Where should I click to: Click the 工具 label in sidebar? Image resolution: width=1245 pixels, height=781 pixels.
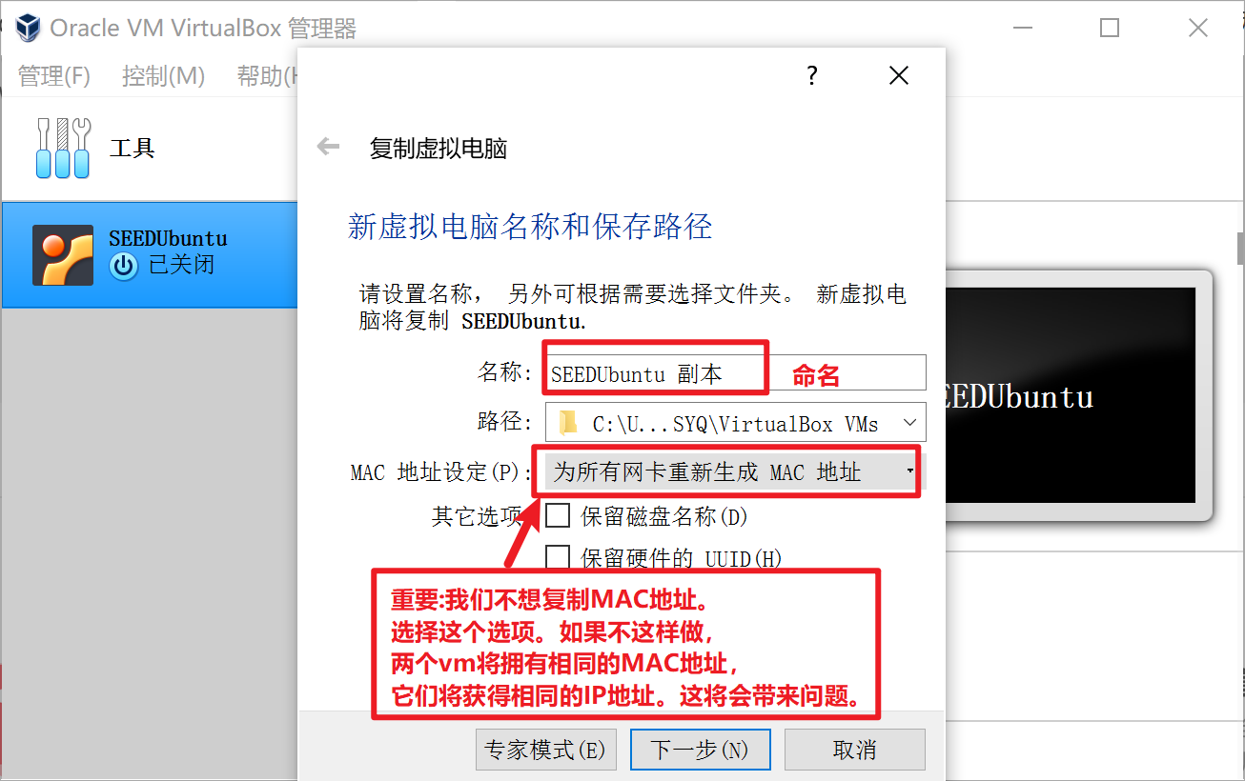133,149
